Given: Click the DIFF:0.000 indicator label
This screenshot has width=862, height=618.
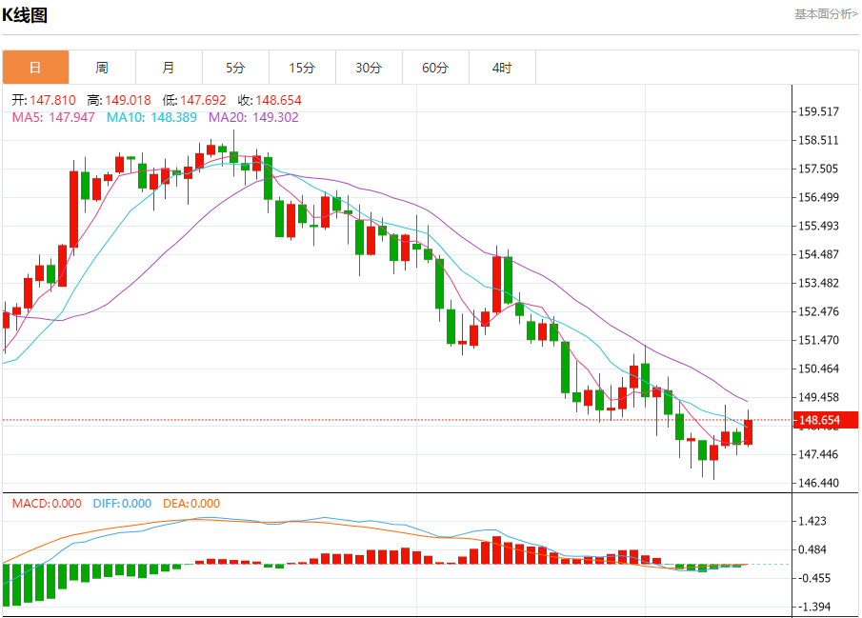Looking at the screenshot, I should click(x=122, y=503).
